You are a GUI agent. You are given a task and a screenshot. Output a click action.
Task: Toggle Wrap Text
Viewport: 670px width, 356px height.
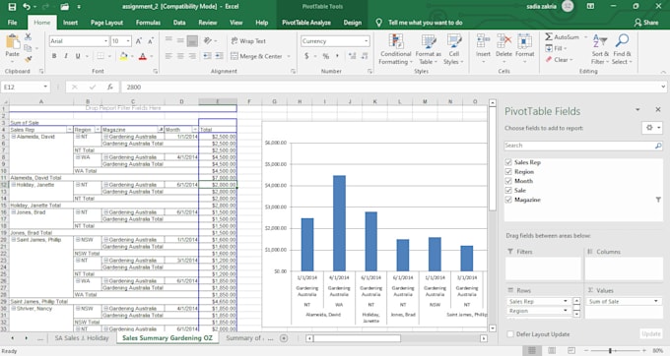(x=248, y=41)
